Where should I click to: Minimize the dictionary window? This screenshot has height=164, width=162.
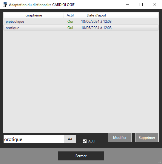[x=128, y=4]
